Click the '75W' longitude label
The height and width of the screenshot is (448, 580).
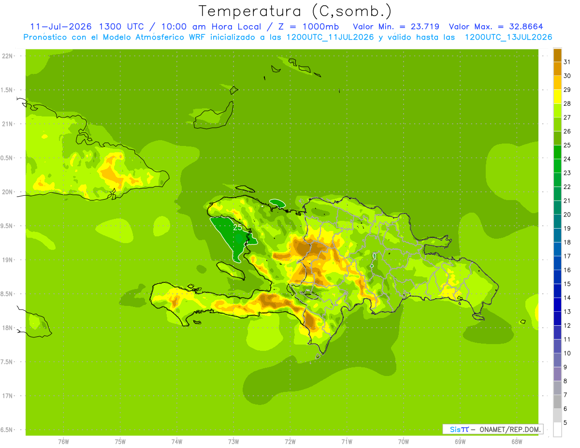(x=120, y=442)
